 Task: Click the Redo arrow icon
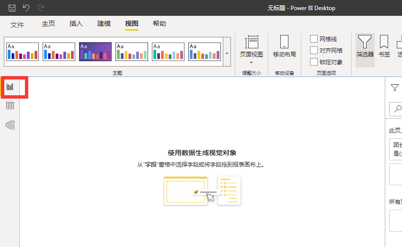click(41, 8)
